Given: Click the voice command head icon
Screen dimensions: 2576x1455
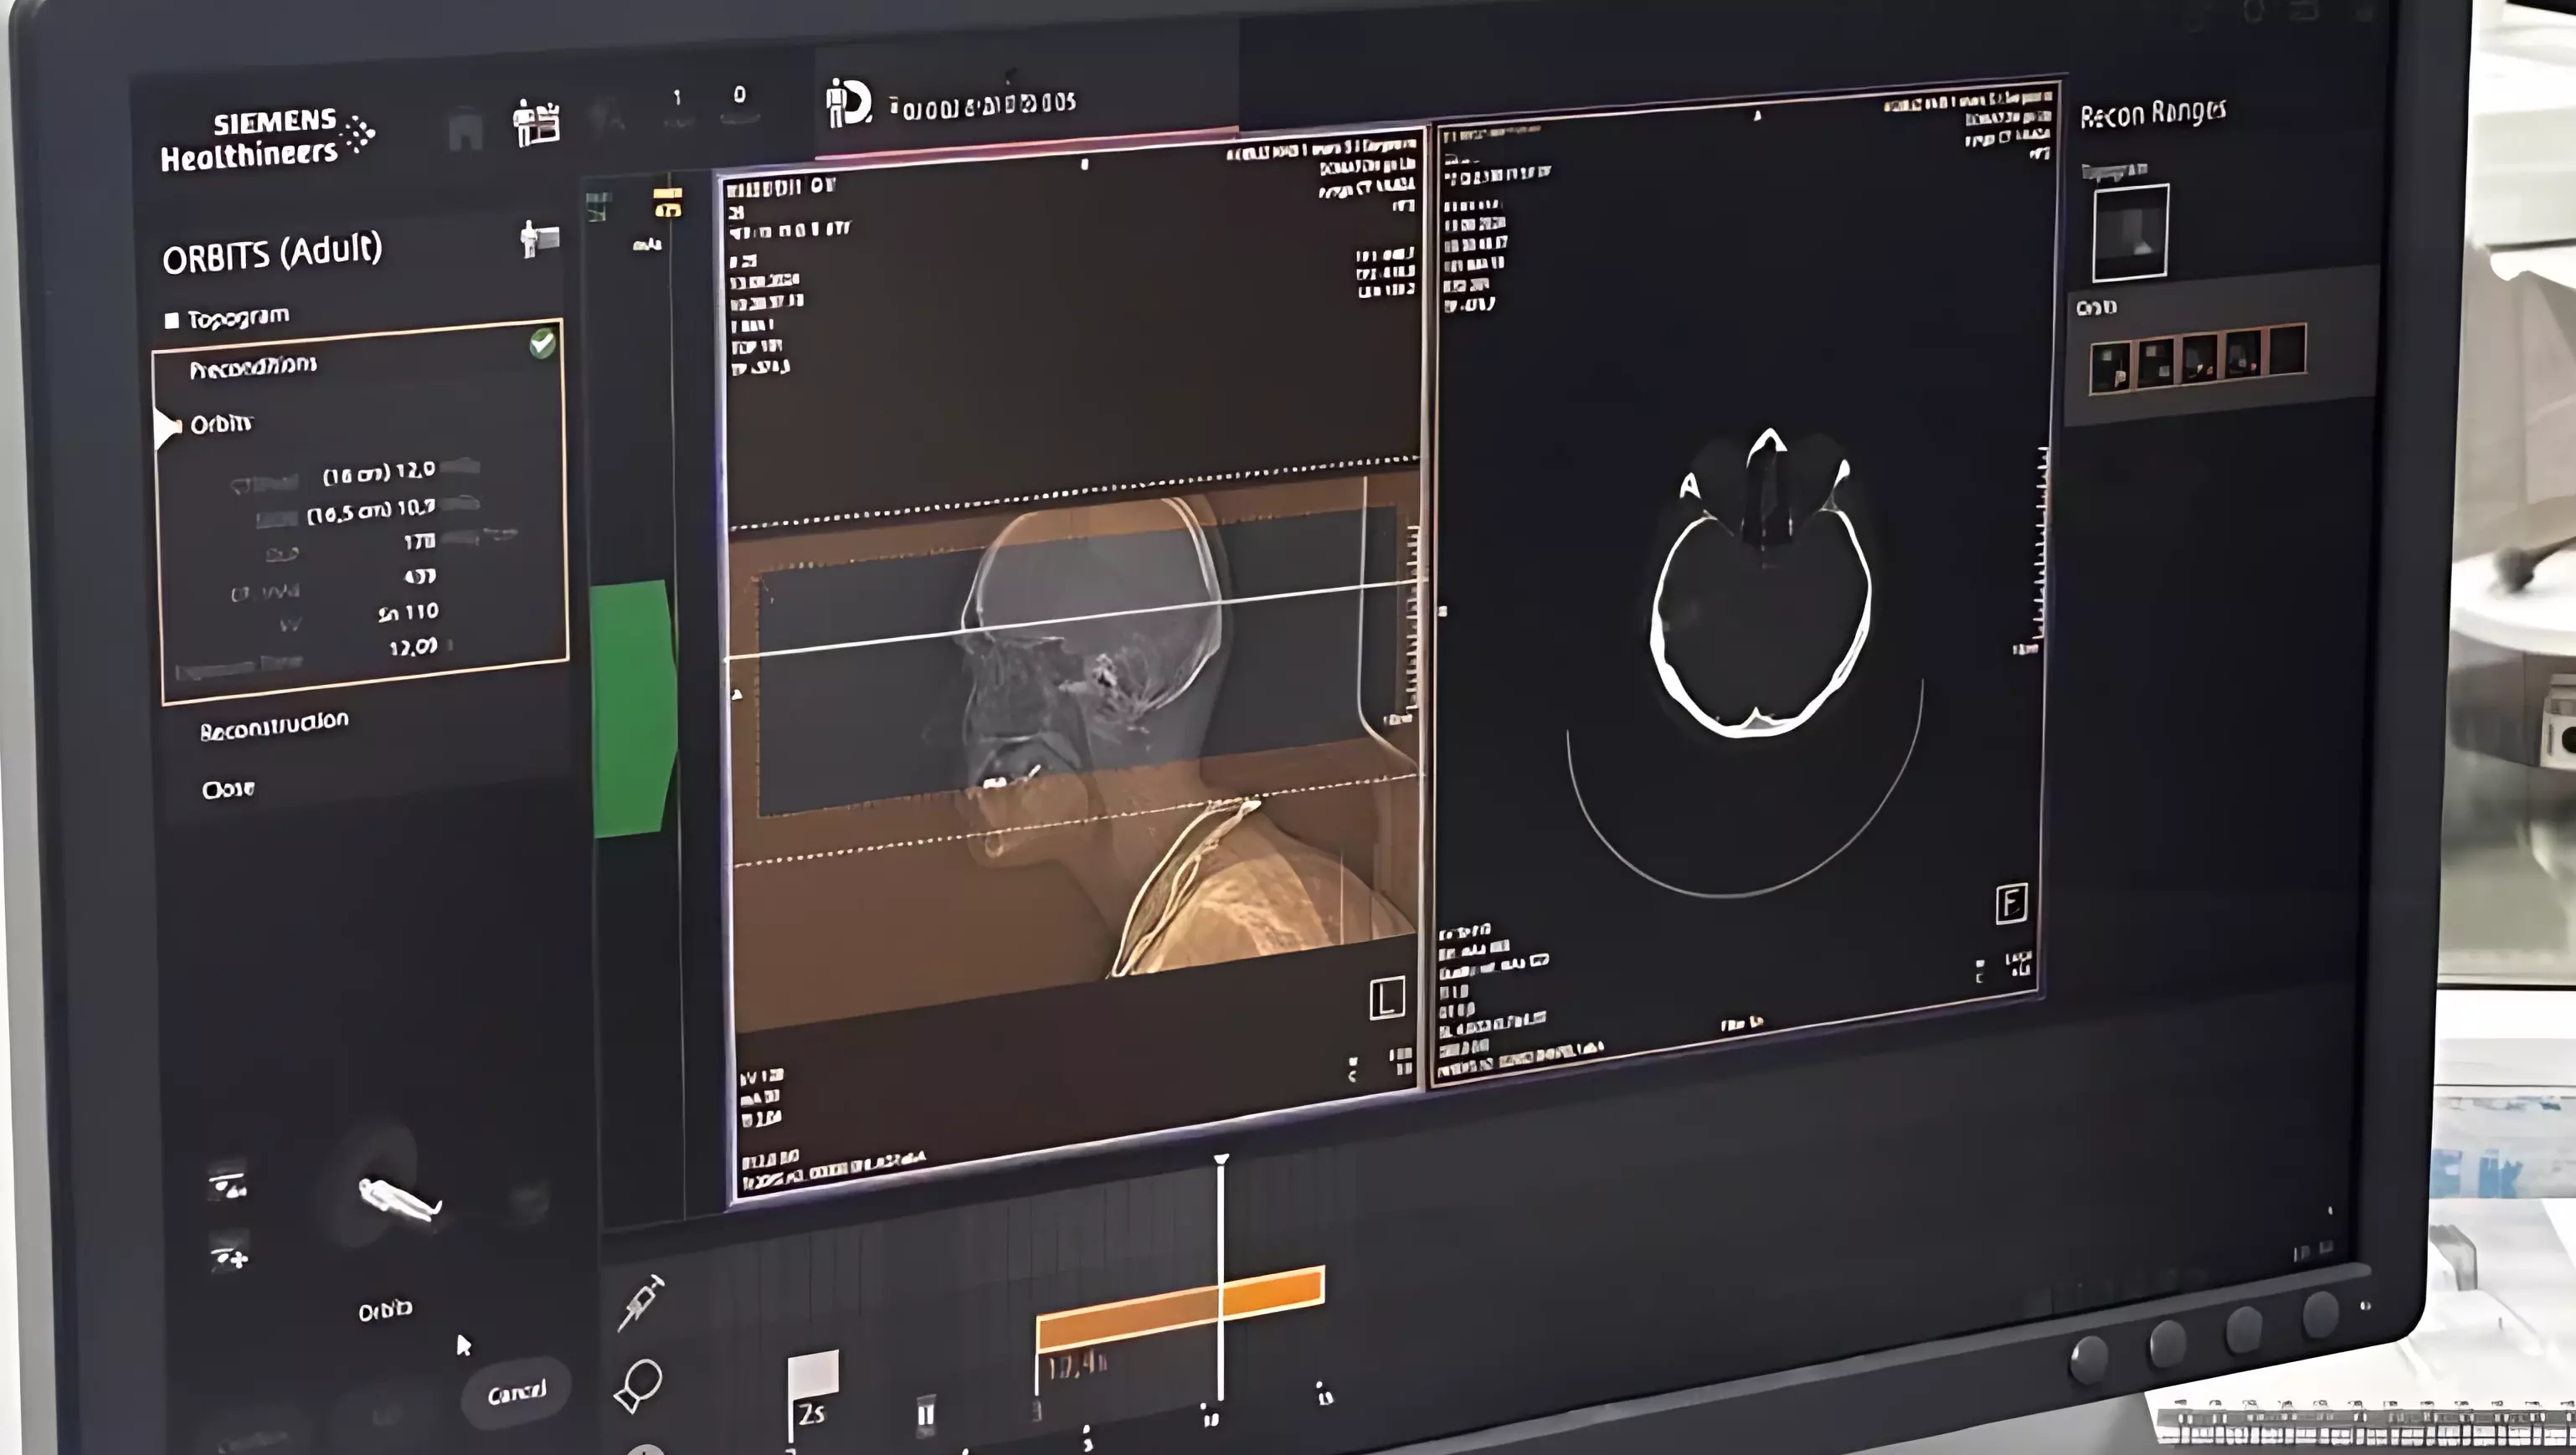Looking at the screenshot, I should 638,1386.
